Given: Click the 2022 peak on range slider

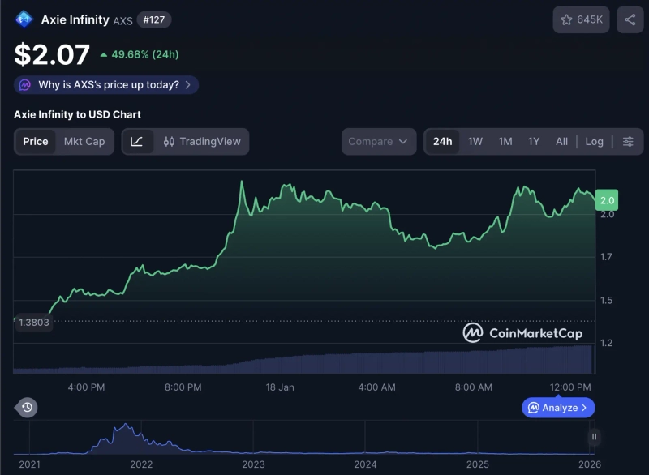Looking at the screenshot, I should tap(124, 428).
